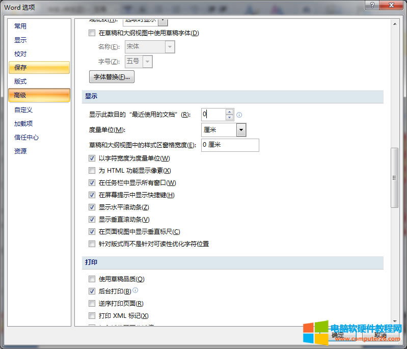
Task: Check 逆序打印页面 option
Action: click(92, 304)
